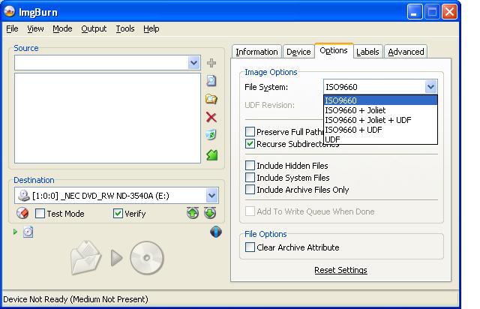The image size is (480, 309).
Task: Switch to the Information tab
Action: [x=256, y=52]
